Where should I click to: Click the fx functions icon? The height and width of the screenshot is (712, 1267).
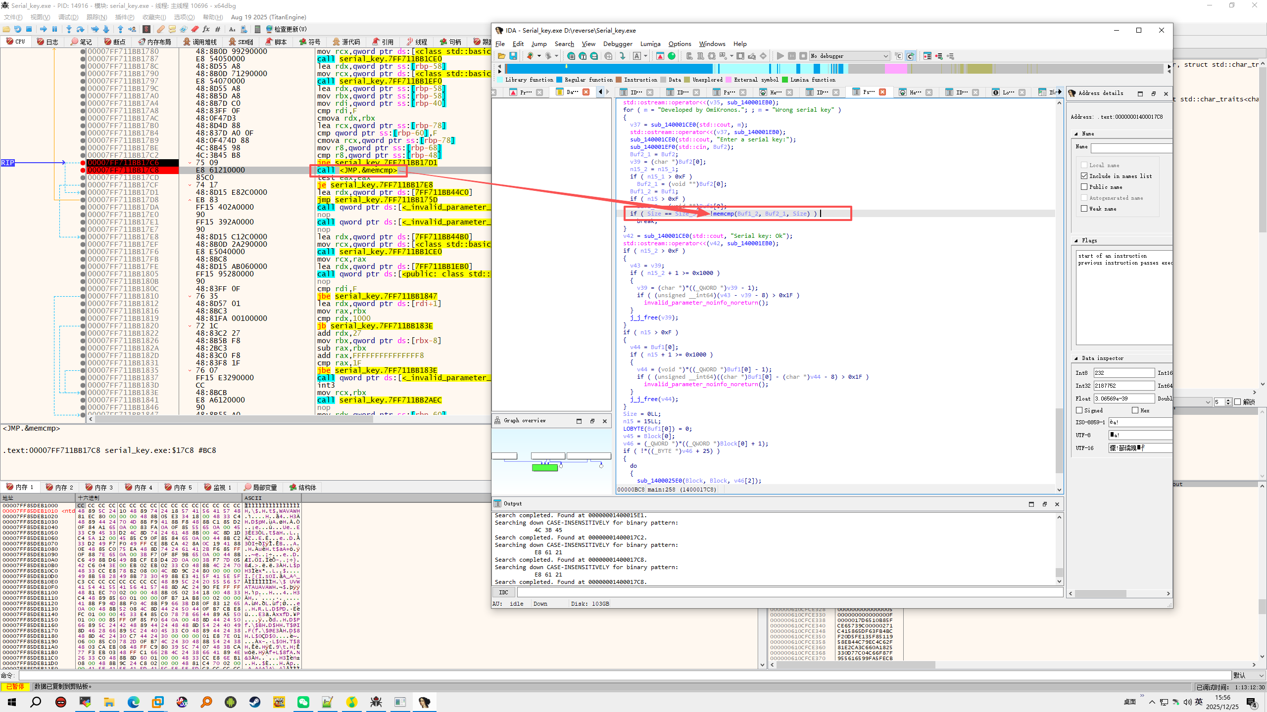pyautogui.click(x=206, y=29)
